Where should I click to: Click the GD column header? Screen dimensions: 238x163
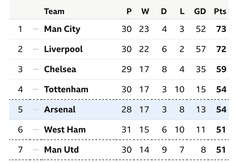point(200,11)
